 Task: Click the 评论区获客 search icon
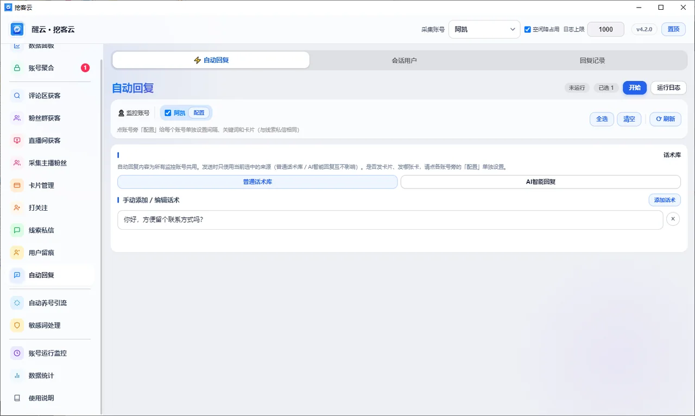[17, 96]
